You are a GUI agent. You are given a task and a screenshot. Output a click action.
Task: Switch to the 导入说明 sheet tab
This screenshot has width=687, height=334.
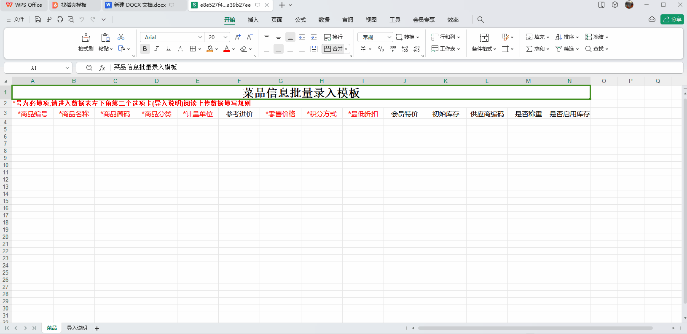coord(77,328)
